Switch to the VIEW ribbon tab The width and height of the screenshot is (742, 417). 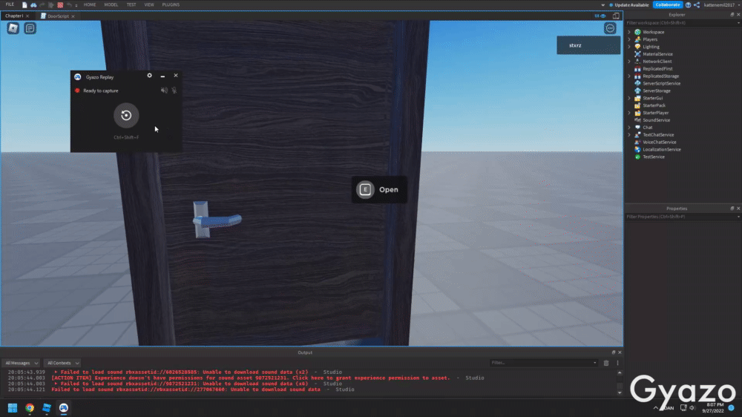tap(149, 4)
